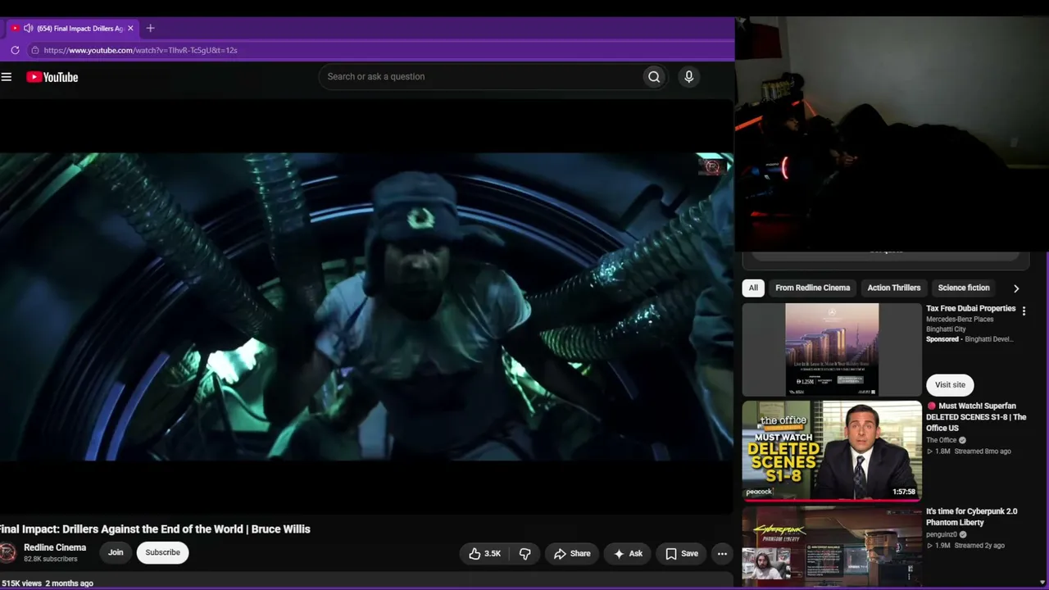Image resolution: width=1049 pixels, height=590 pixels.
Task: Open the Cyberpunk Phantom Liberty thumbnail
Action: (x=832, y=547)
